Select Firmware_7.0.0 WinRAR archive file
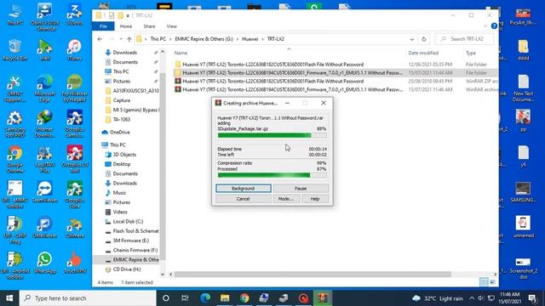Image resolution: width=545 pixels, height=306 pixels. coord(292,89)
